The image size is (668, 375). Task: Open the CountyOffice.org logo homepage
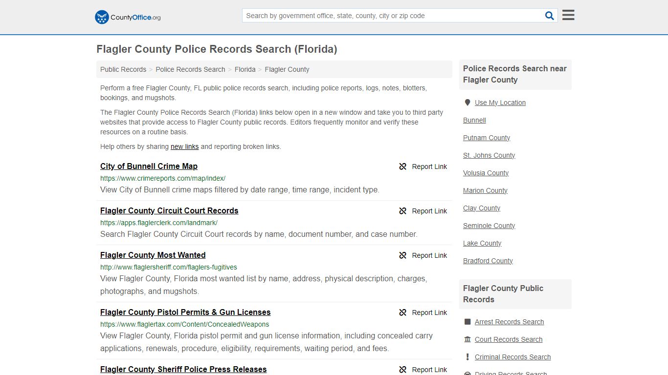[x=128, y=17]
